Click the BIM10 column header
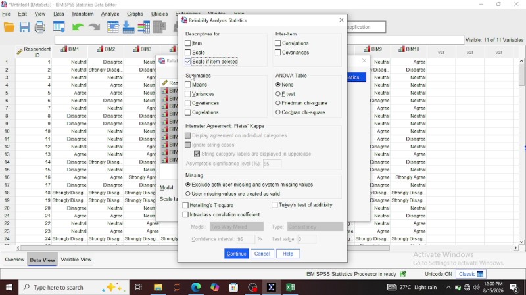The image size is (526, 295). click(x=409, y=49)
